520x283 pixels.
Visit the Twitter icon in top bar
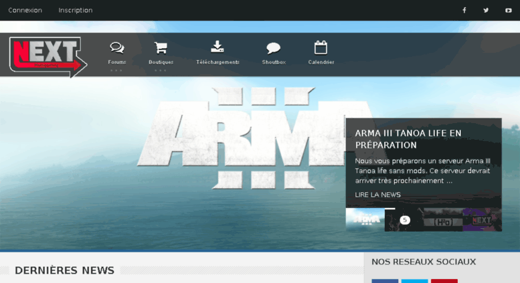tap(486, 10)
